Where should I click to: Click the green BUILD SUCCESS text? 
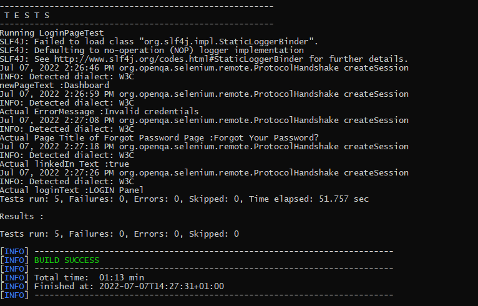66,260
